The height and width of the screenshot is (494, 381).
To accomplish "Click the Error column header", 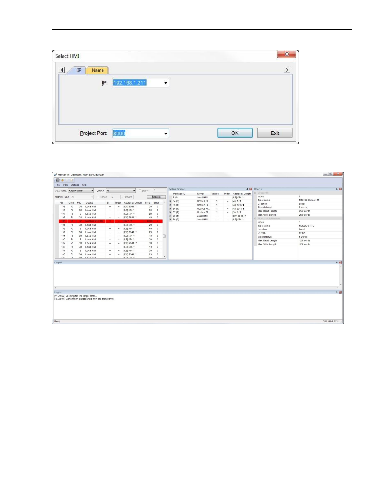I will coord(157,202).
